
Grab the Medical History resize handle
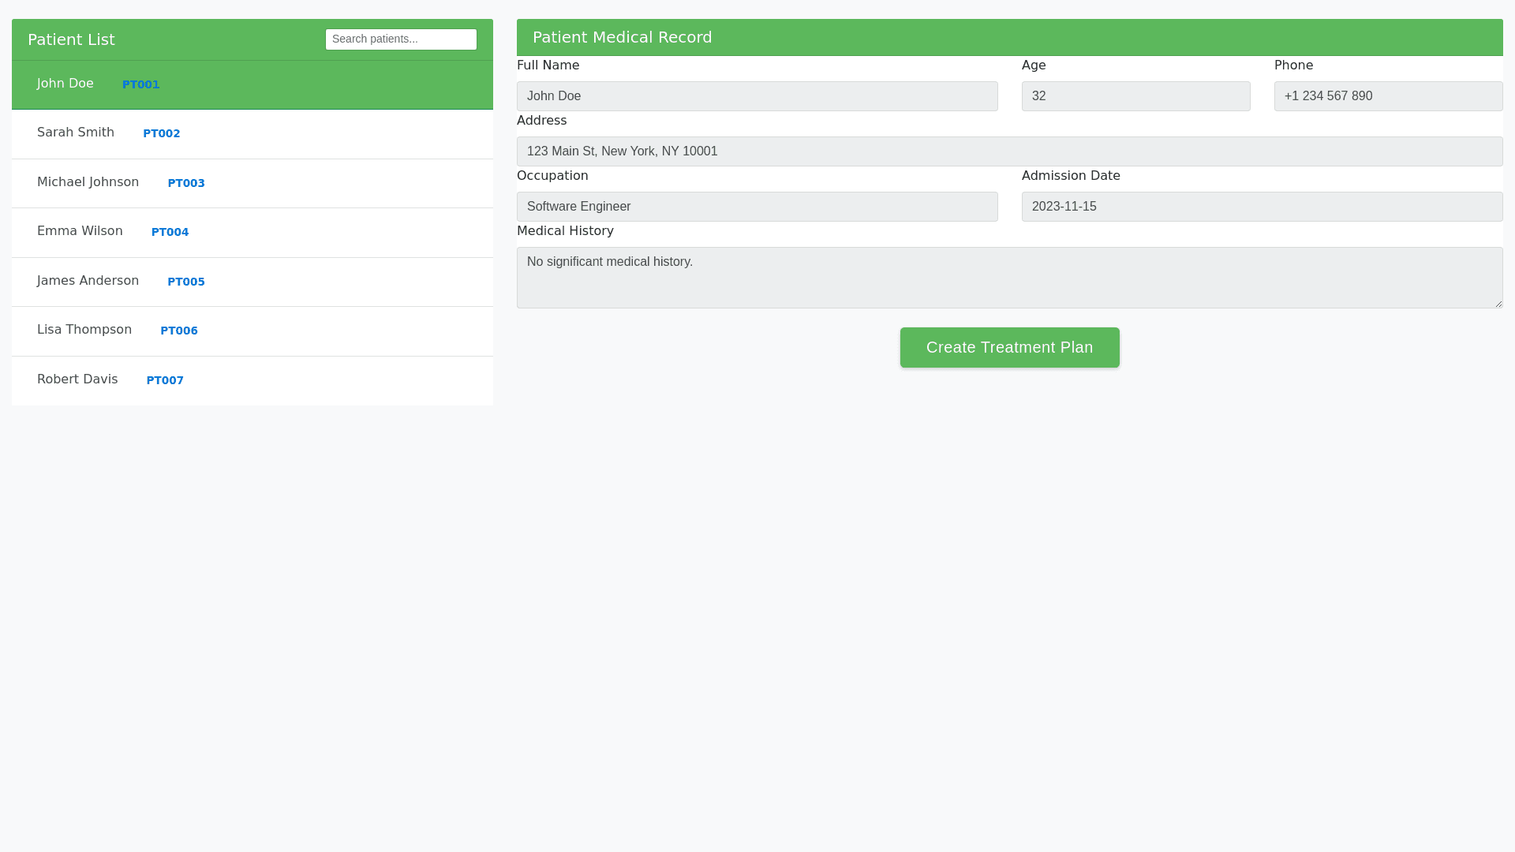click(1498, 303)
